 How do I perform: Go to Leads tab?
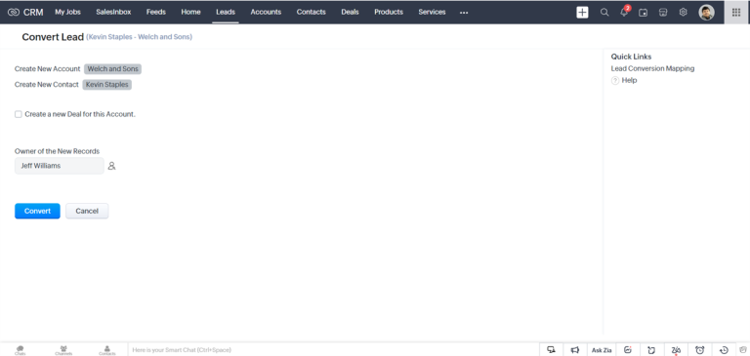point(226,12)
